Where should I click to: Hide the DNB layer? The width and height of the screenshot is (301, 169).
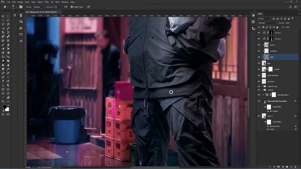tap(259, 57)
